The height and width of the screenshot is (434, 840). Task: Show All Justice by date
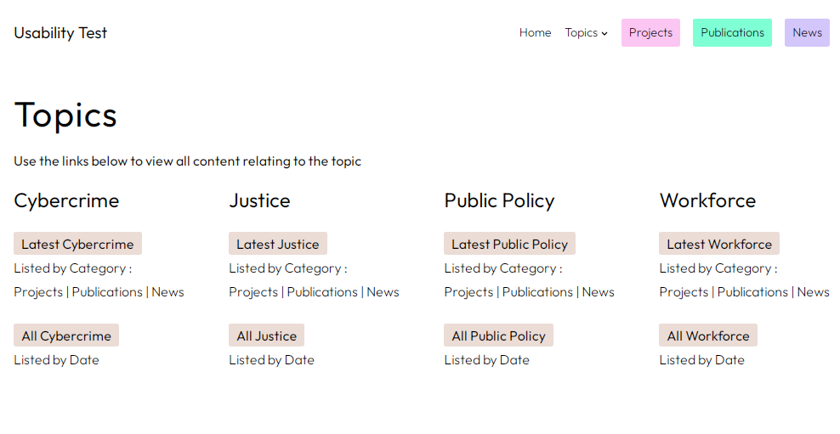(266, 336)
